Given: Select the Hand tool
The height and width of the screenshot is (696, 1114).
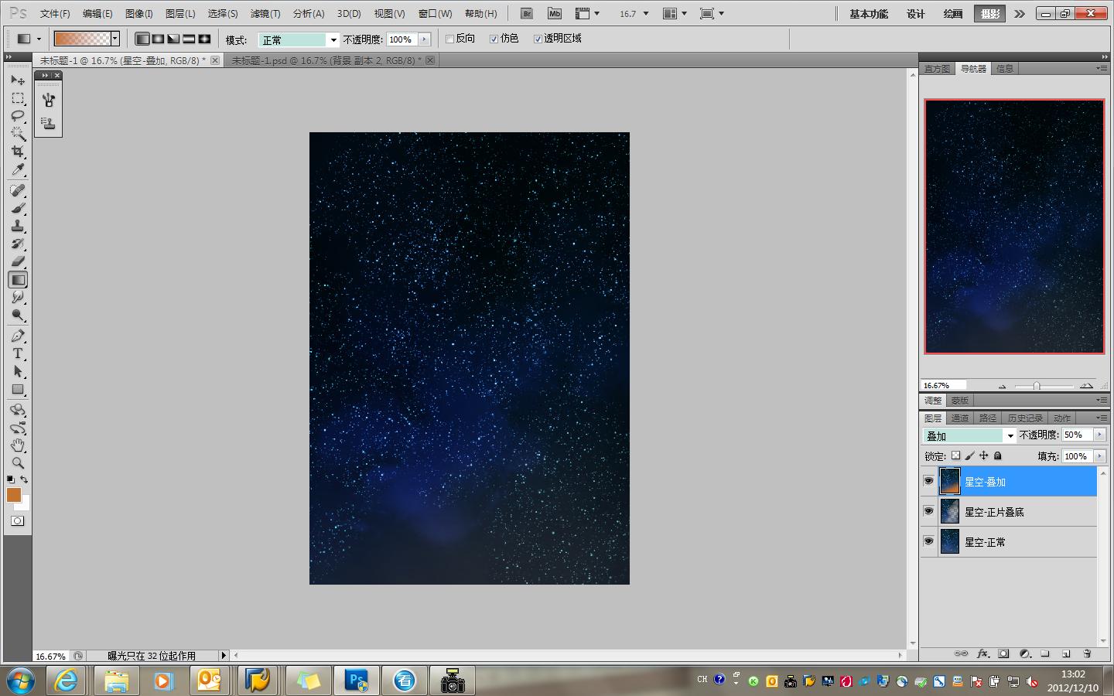Looking at the screenshot, I should 18,445.
